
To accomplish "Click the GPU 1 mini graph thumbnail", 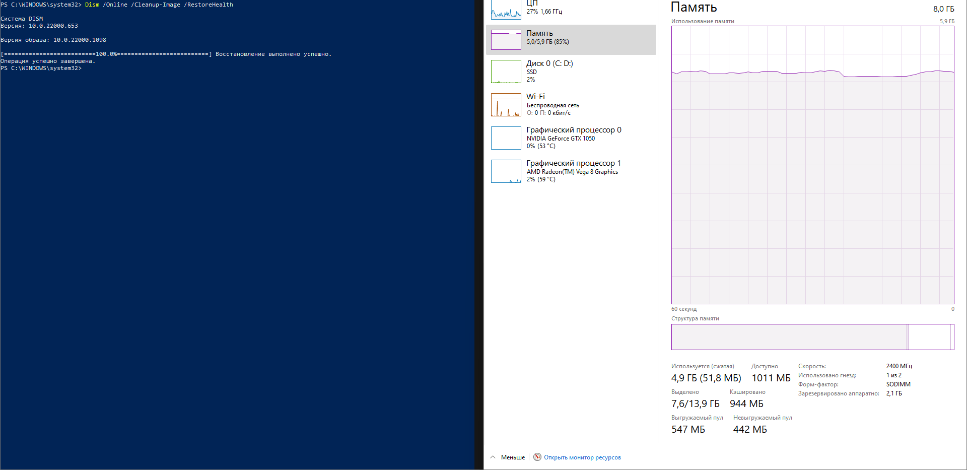I will (x=506, y=171).
